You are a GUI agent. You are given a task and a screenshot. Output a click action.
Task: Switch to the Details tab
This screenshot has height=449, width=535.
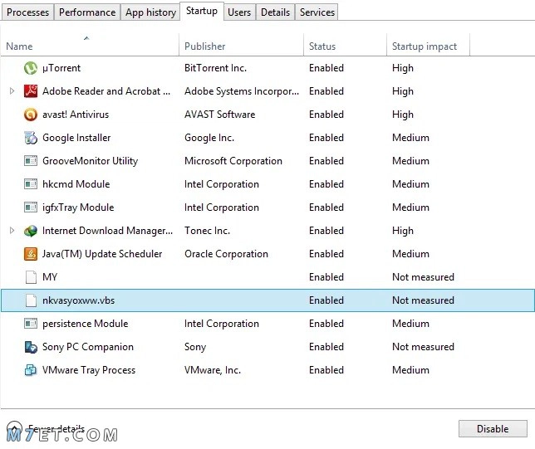275,12
